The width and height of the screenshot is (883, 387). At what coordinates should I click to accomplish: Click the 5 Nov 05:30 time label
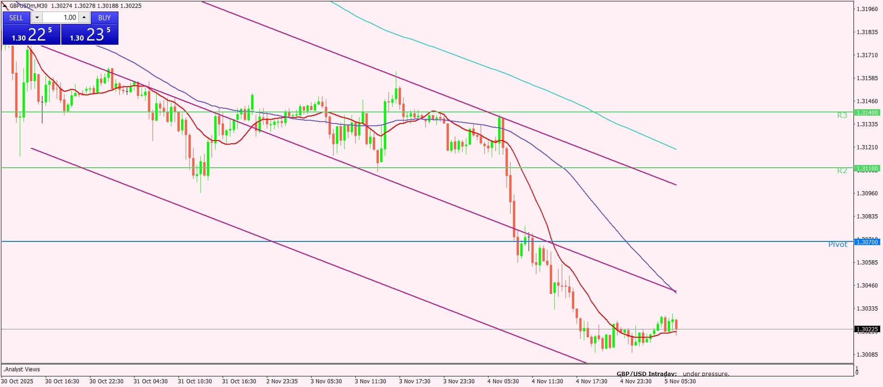[680, 381]
